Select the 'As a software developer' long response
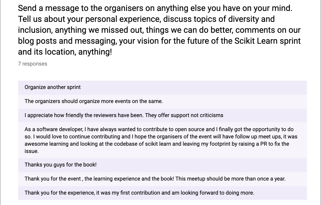This screenshot has width=321, height=205. 162,140
